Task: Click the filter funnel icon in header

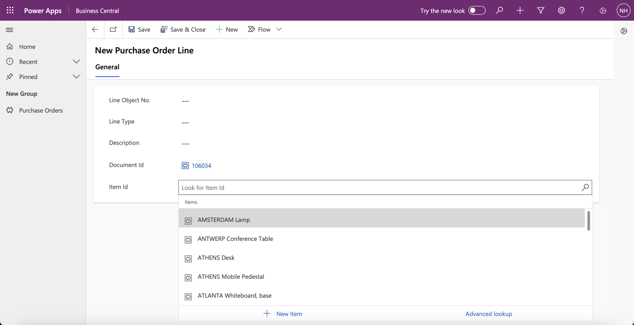Action: [x=540, y=10]
